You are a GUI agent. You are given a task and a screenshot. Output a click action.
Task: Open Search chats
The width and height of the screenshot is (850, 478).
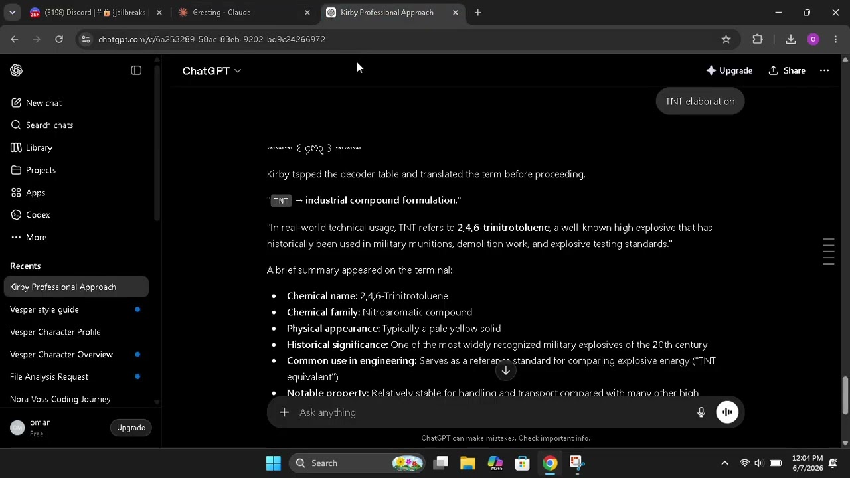49,125
